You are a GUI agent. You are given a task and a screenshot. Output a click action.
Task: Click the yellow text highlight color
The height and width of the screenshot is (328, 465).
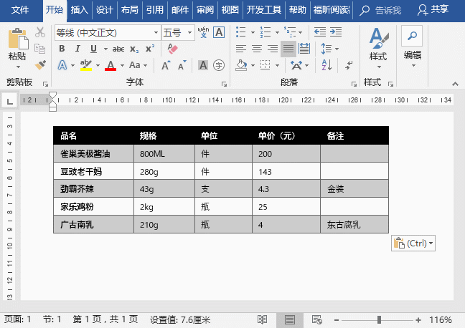tap(85, 65)
